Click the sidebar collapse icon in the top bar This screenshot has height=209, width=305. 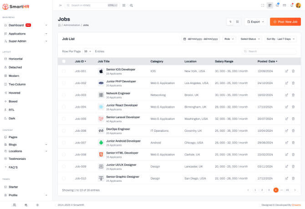61,5
